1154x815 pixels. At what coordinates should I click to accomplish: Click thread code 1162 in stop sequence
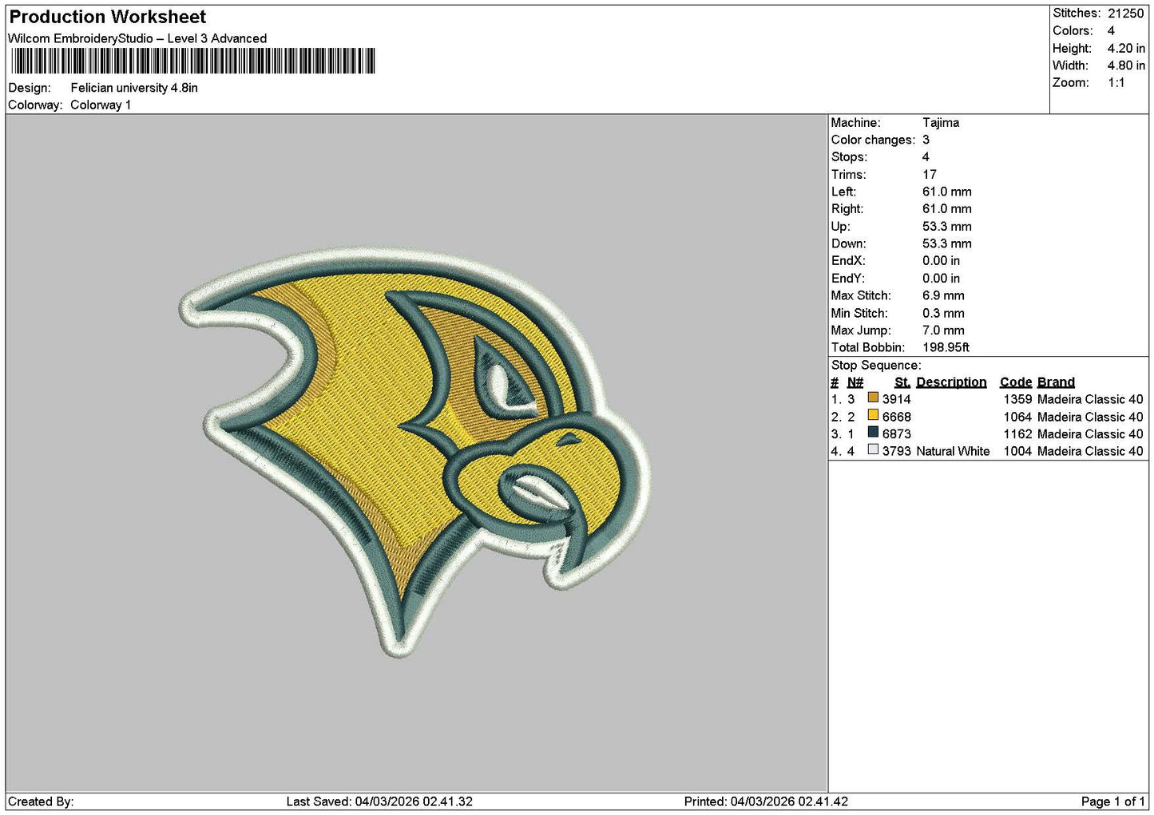point(1018,434)
